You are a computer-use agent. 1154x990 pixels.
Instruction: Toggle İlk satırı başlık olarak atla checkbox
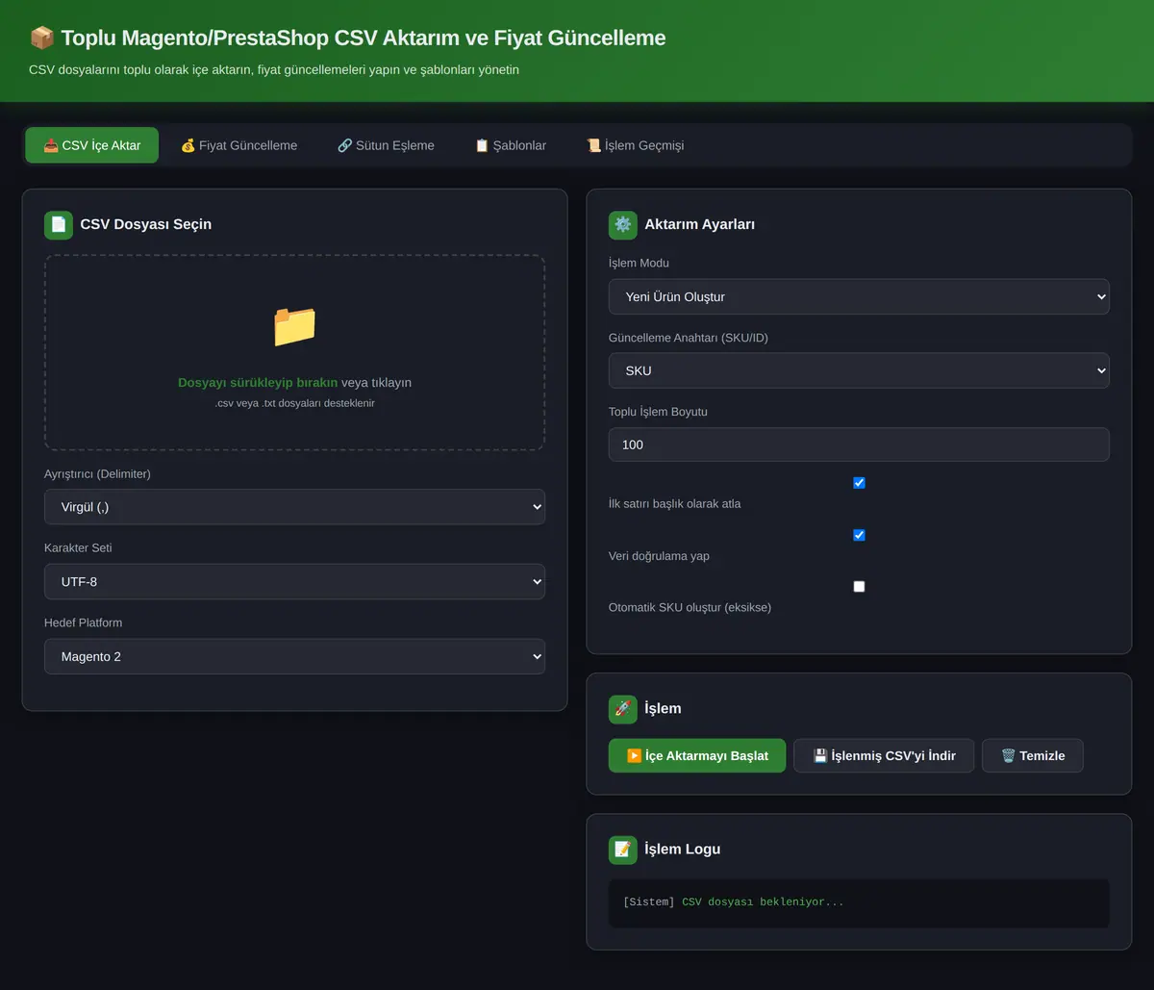[x=859, y=483]
